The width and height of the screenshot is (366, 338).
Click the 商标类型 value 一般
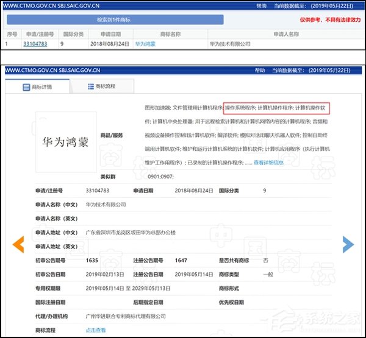pyautogui.click(x=268, y=275)
